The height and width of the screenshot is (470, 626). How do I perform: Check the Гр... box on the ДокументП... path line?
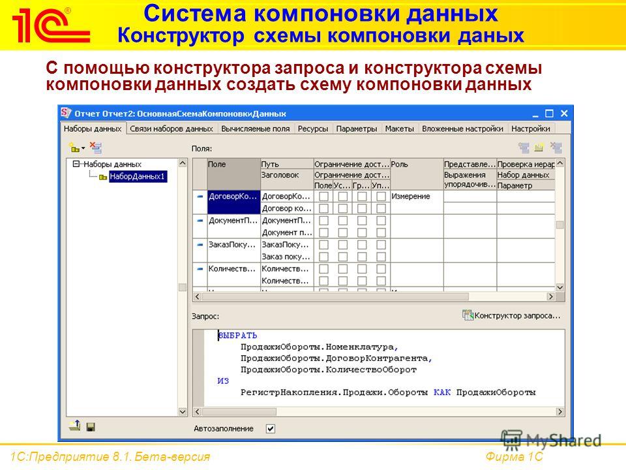pos(362,220)
